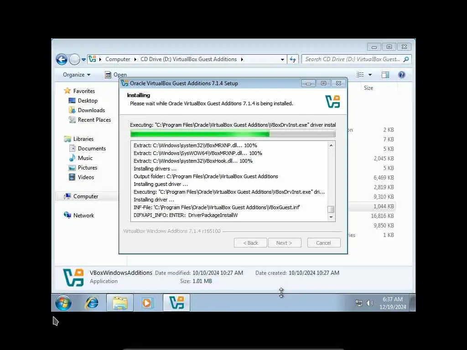This screenshot has width=467, height=350.
Task: Click the Size column header
Action: (368, 88)
